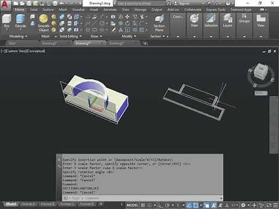Image resolution: width=279 pixels, height=209 pixels.
Task: Click the Undo arrow in quick access toolbar
Action: (x=62, y=3)
